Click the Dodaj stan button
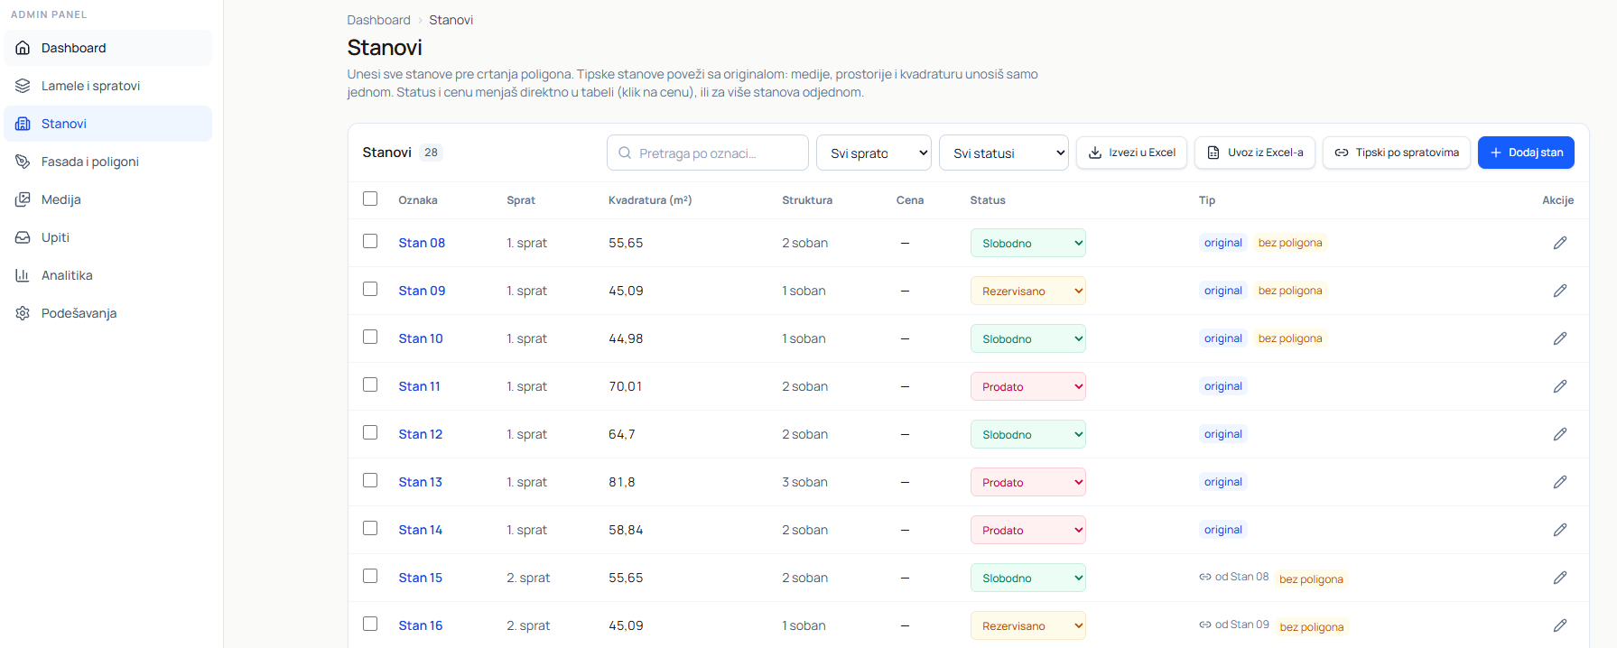The image size is (1617, 648). click(x=1526, y=153)
